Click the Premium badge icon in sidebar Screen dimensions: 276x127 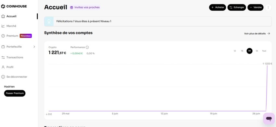(x=3, y=36)
